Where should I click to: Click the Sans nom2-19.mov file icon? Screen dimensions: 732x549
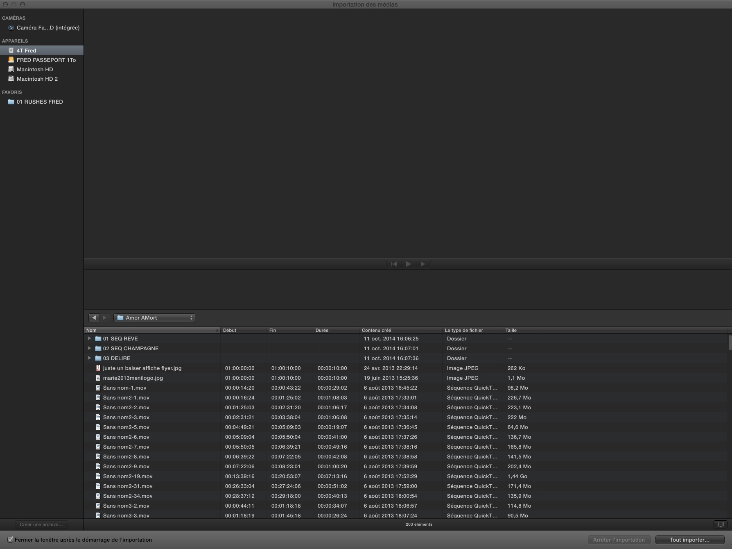98,476
